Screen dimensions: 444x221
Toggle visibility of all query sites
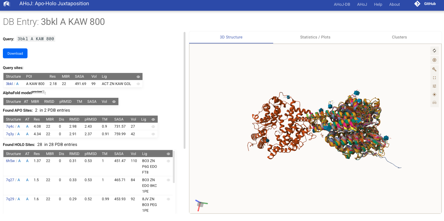[138, 77]
